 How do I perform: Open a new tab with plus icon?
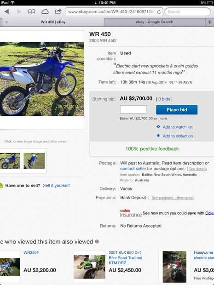(x=209, y=22)
